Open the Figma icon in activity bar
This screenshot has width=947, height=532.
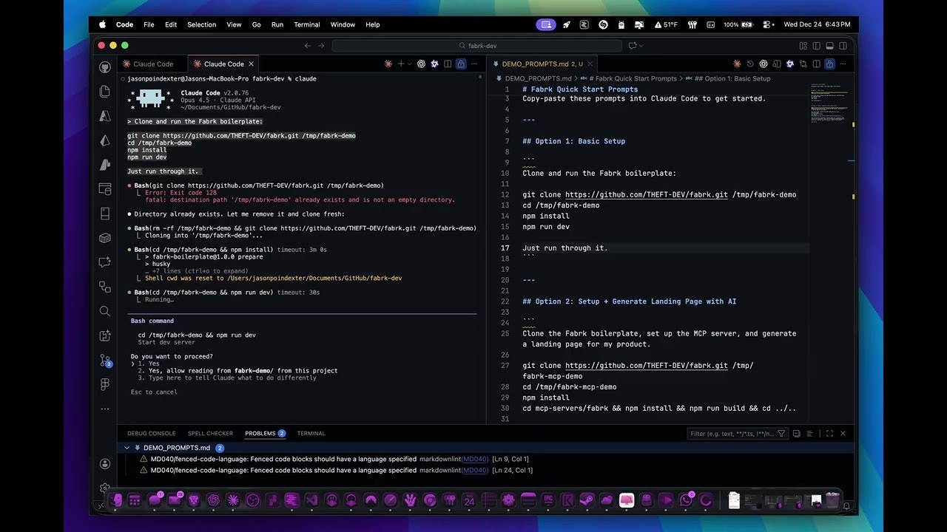point(105,384)
